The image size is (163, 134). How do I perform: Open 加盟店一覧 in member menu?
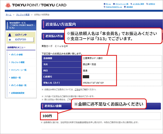point(16,77)
